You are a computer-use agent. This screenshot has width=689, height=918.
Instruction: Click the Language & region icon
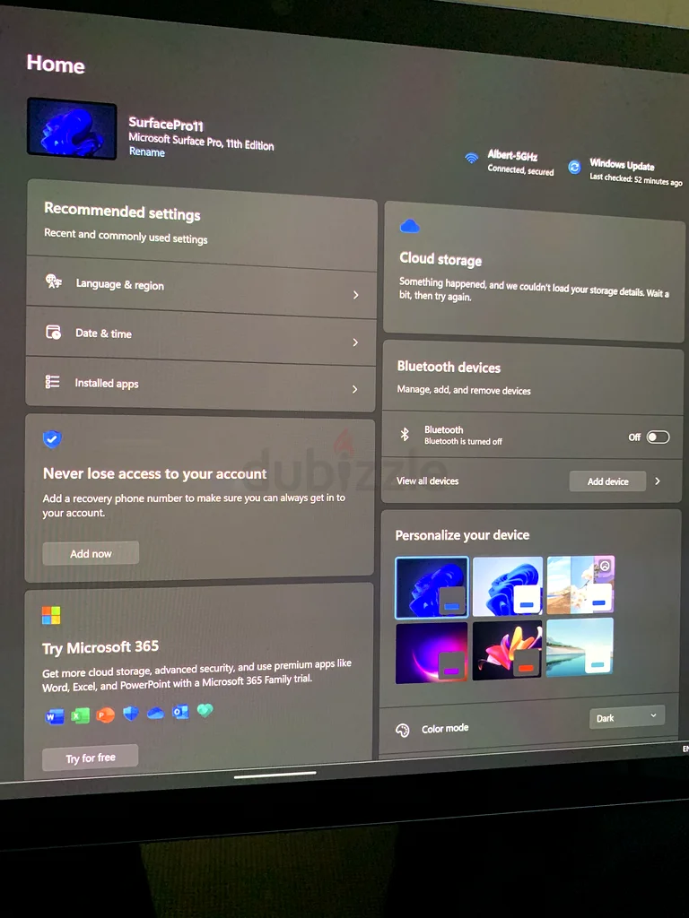[54, 281]
